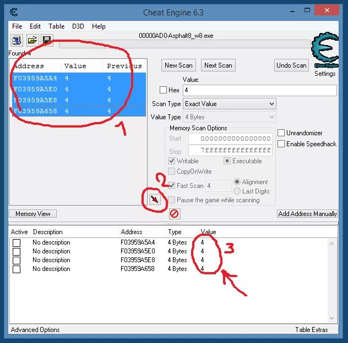Check Active box for address F03959A5E0
This screenshot has width=348, height=343.
17,252
